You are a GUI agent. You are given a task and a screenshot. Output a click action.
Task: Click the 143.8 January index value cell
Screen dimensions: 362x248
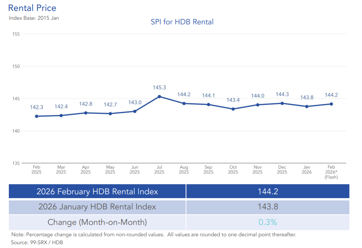point(268,207)
